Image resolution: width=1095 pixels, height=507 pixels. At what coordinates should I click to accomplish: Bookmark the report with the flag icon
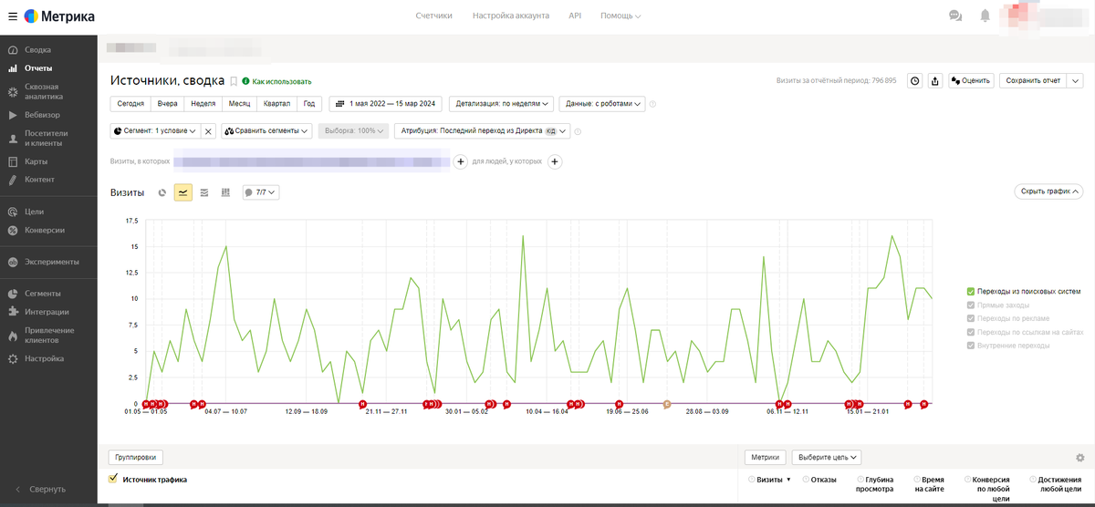(x=234, y=81)
